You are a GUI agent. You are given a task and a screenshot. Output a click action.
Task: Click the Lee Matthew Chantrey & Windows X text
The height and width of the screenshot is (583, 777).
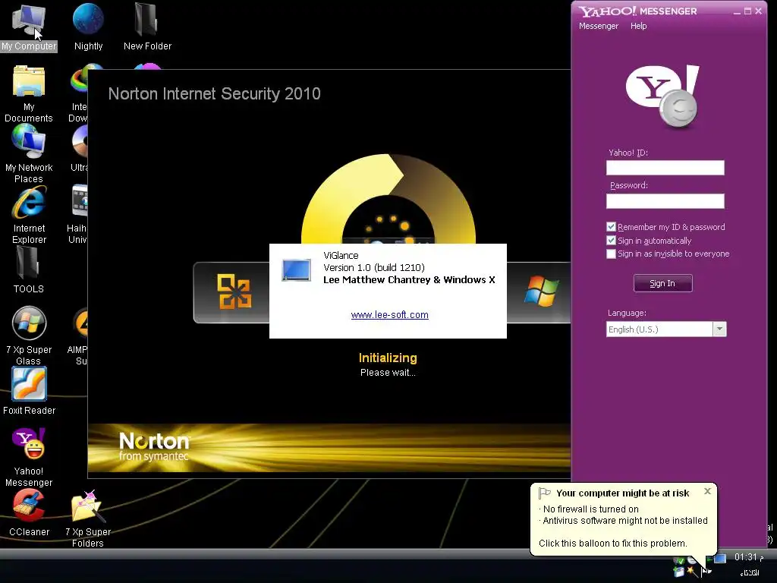[409, 279]
